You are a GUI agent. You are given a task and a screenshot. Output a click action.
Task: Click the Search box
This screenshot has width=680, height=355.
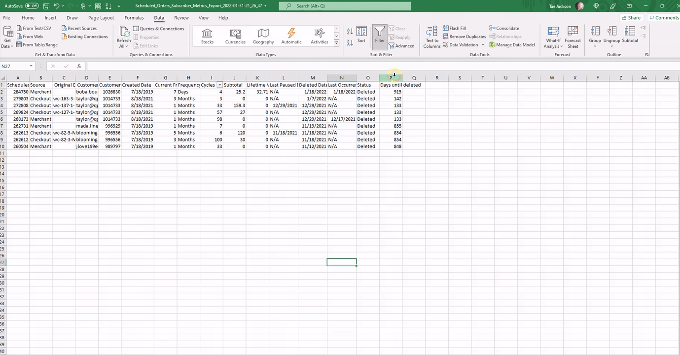[345, 6]
